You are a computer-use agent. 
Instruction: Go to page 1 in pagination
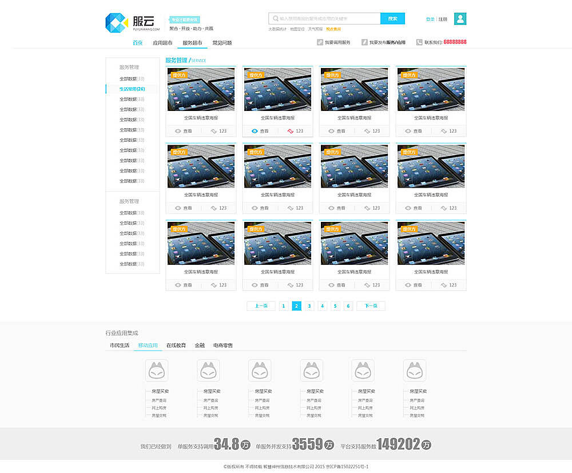pos(284,306)
